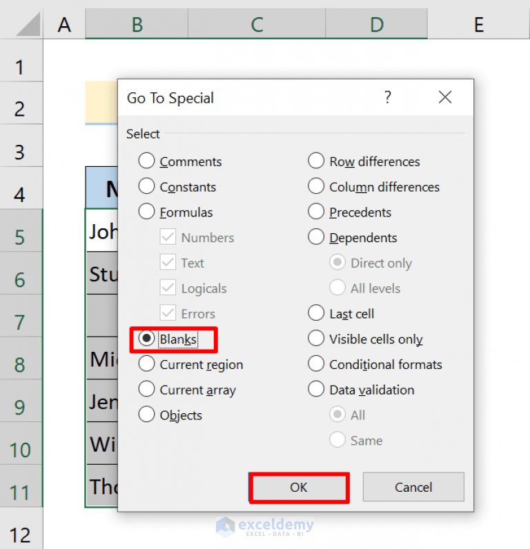
Task: Select row 11 header
Action: [21, 486]
